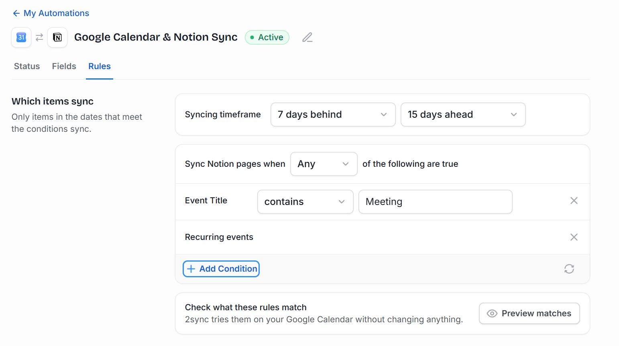Click the Check what these rules match text

246,307
